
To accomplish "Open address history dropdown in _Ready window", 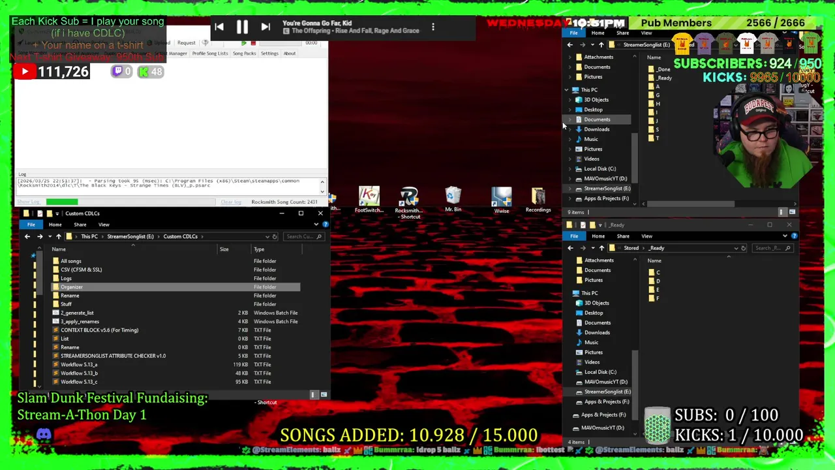I will 736,248.
